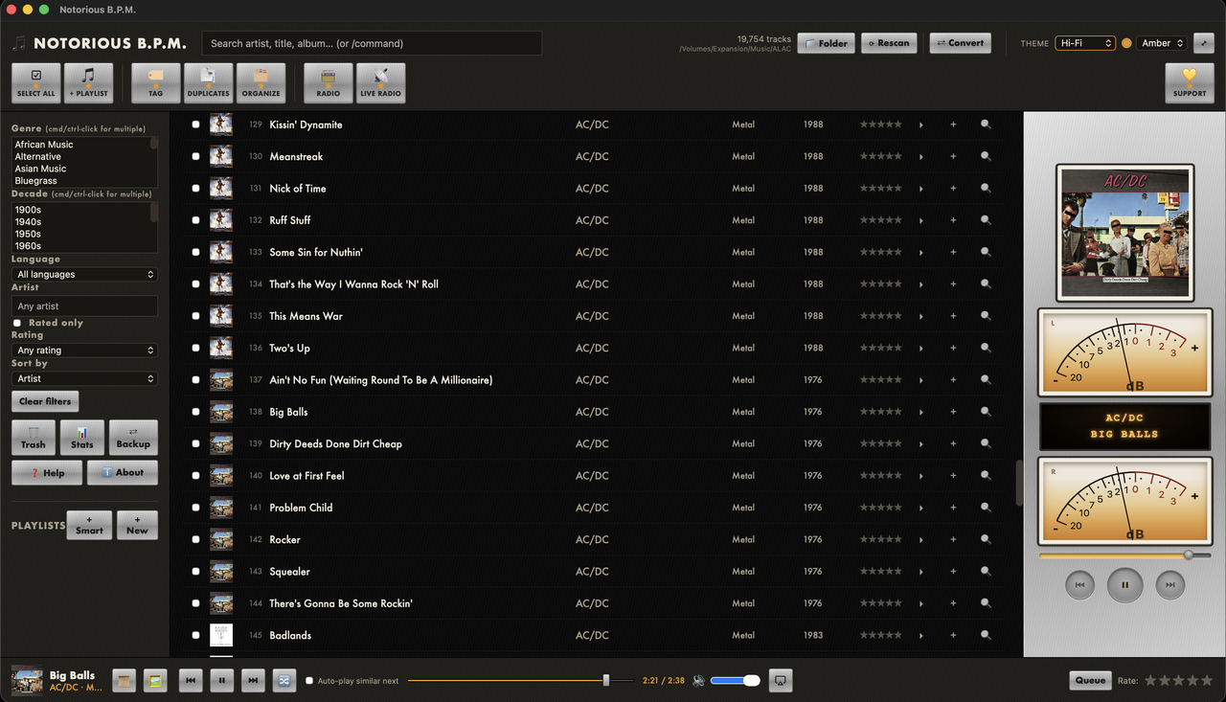Create a Smart playlist
1226x702 pixels.
pyautogui.click(x=89, y=525)
